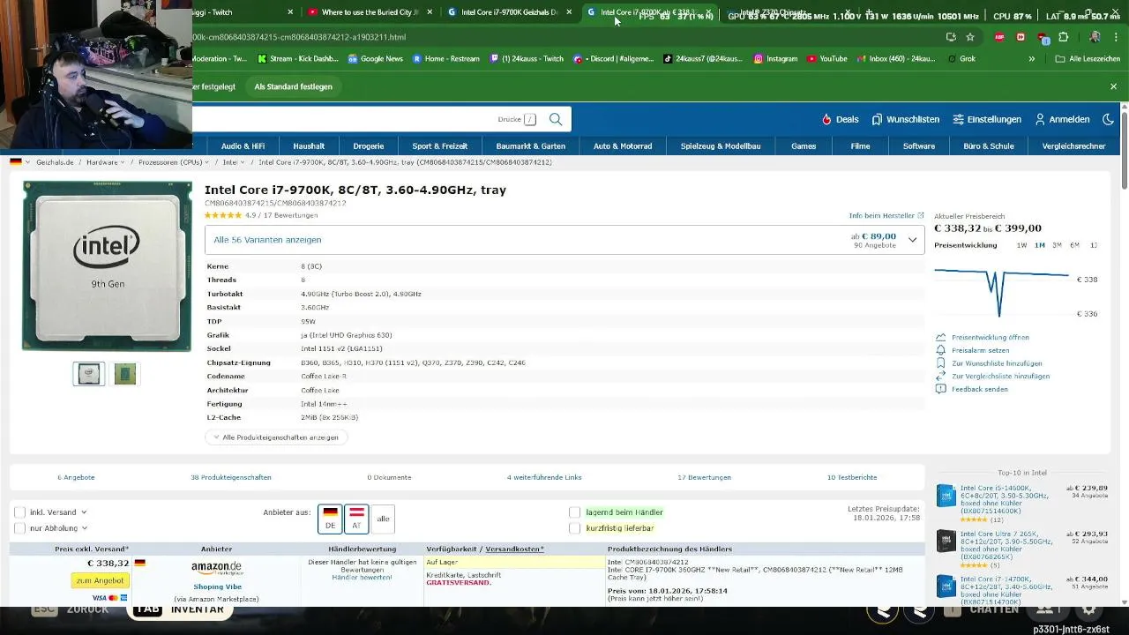Viewport: 1129px width, 635px height.
Task: Select the 6M price history range
Action: (x=1074, y=245)
